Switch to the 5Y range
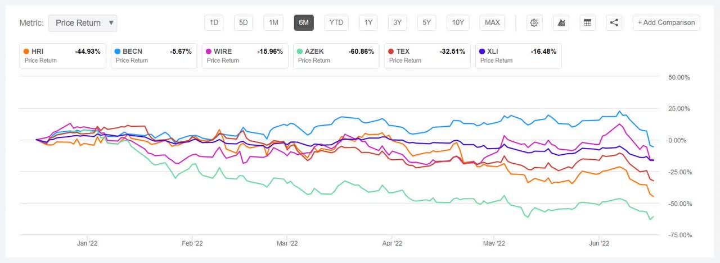The height and width of the screenshot is (263, 720). pyautogui.click(x=426, y=23)
